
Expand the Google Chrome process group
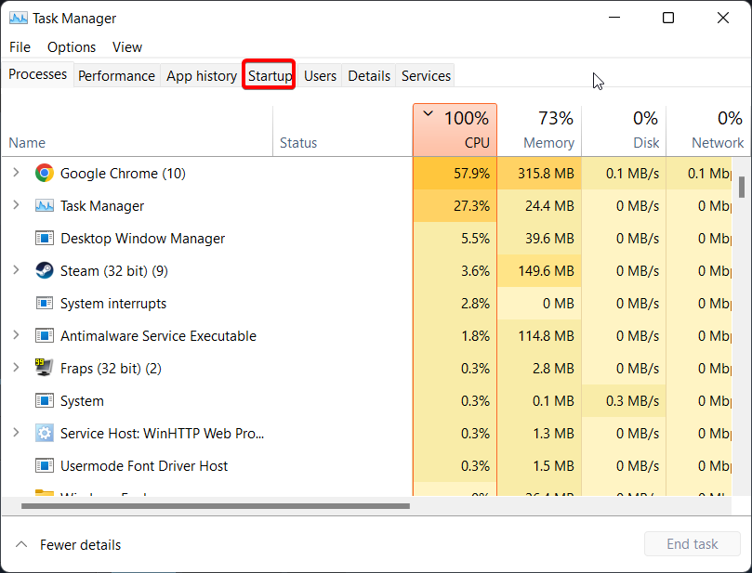point(16,173)
